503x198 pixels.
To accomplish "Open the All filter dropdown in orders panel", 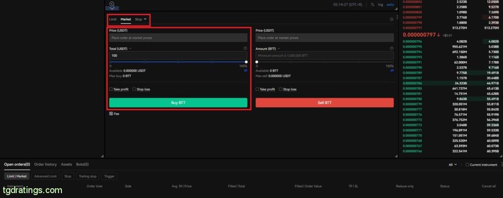I will [452, 165].
